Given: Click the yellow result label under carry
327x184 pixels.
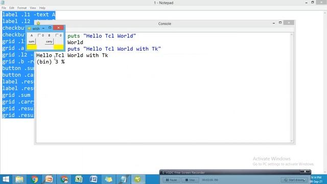Looking at the screenshot, I should [59, 47].
